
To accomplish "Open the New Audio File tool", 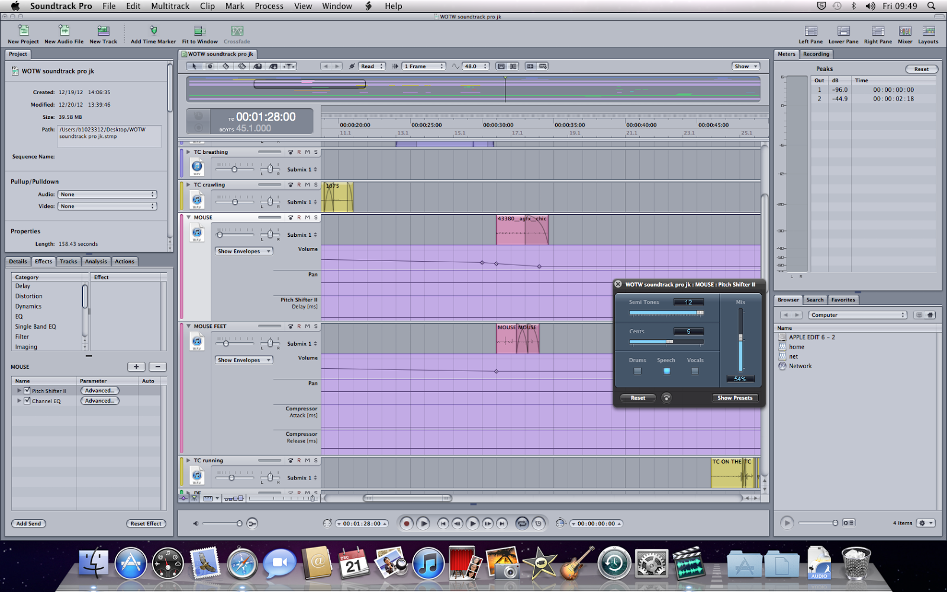I will tap(64, 34).
